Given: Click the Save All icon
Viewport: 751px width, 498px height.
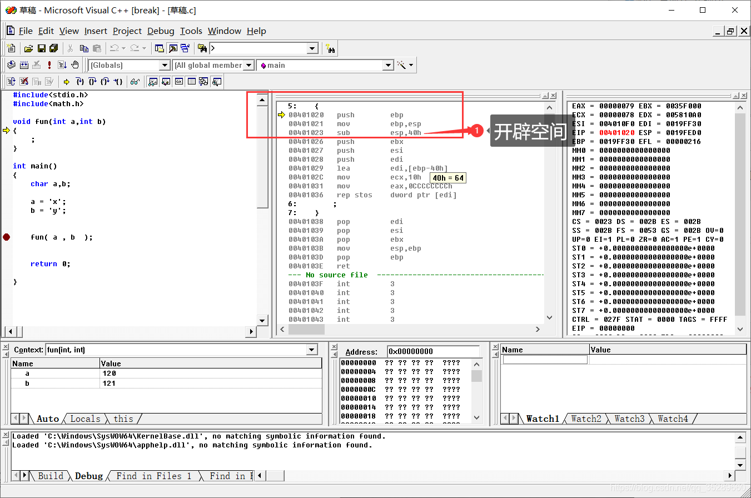Looking at the screenshot, I should click(54, 48).
